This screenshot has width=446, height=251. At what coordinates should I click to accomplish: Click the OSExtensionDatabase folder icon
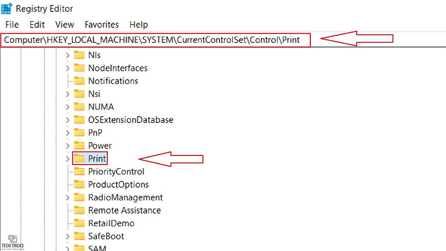79,119
